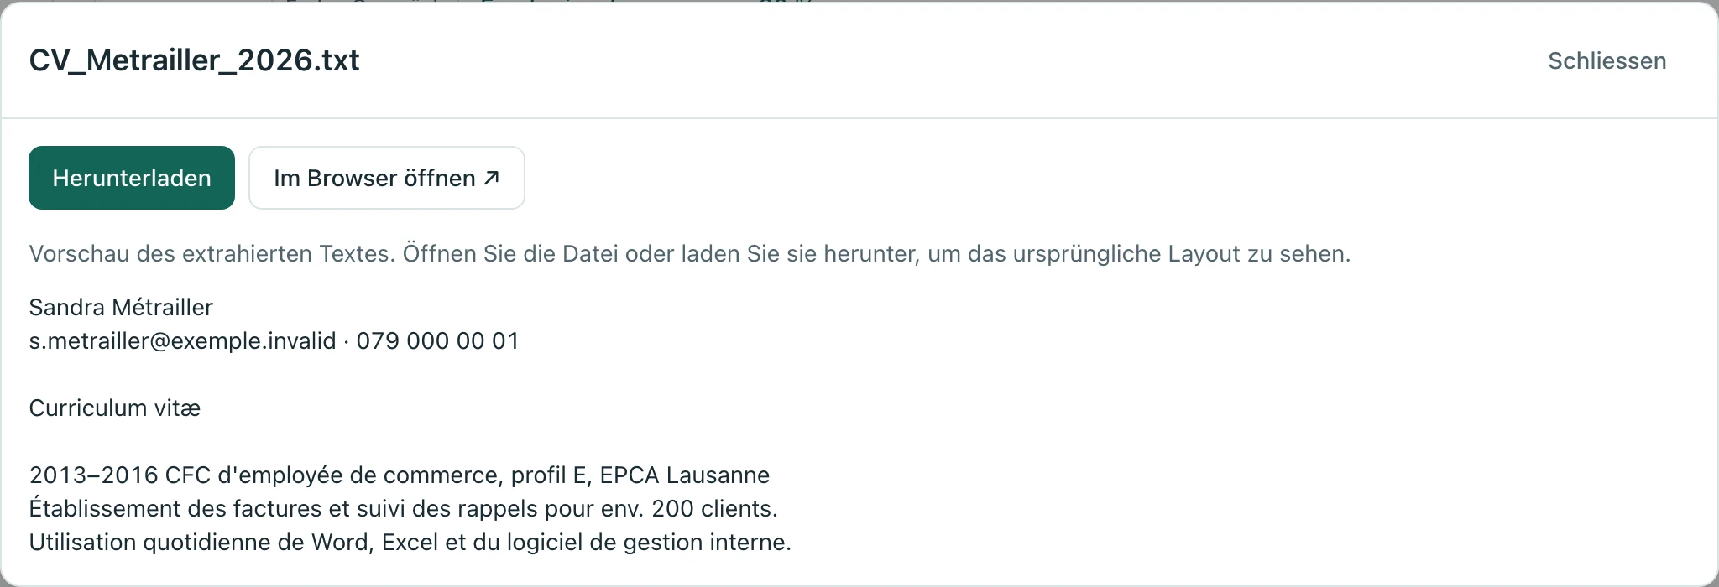Click the name Sandra Métrailler
This screenshot has width=1719, height=587.
[x=121, y=307]
